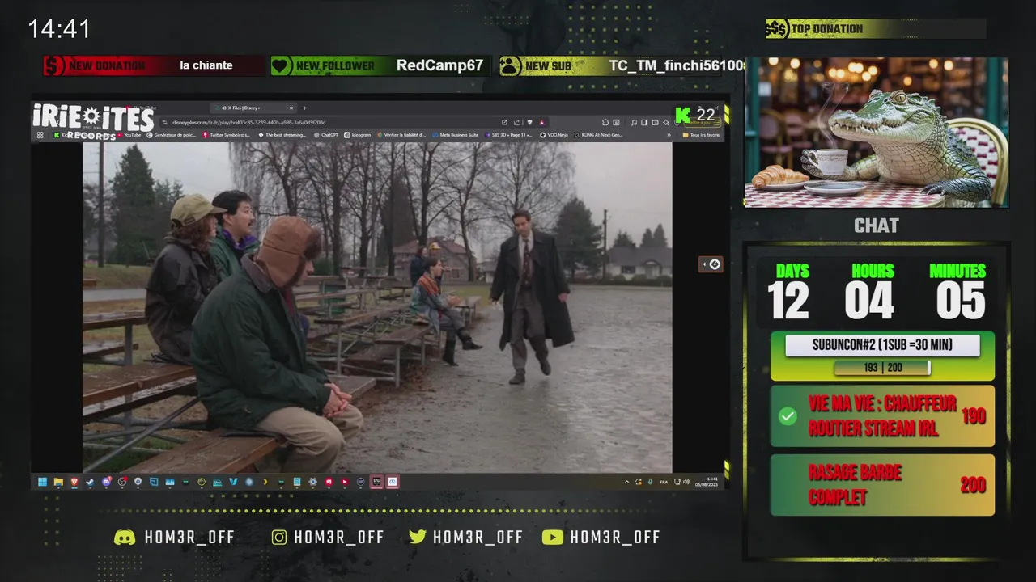Click the SUBUNCON#2 (1SUB =30 MIN) label
Screen dimensions: 1036x582
882,345
